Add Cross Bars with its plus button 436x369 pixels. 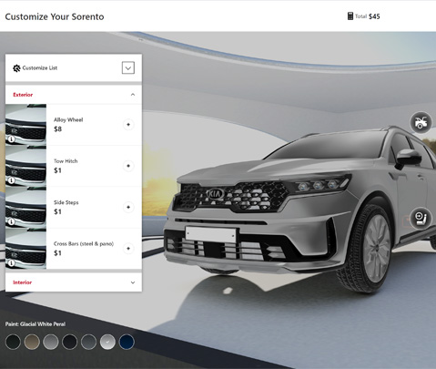point(128,249)
